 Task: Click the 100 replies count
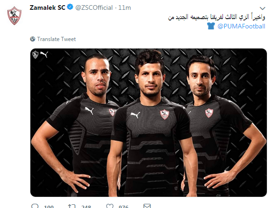pos(49,207)
